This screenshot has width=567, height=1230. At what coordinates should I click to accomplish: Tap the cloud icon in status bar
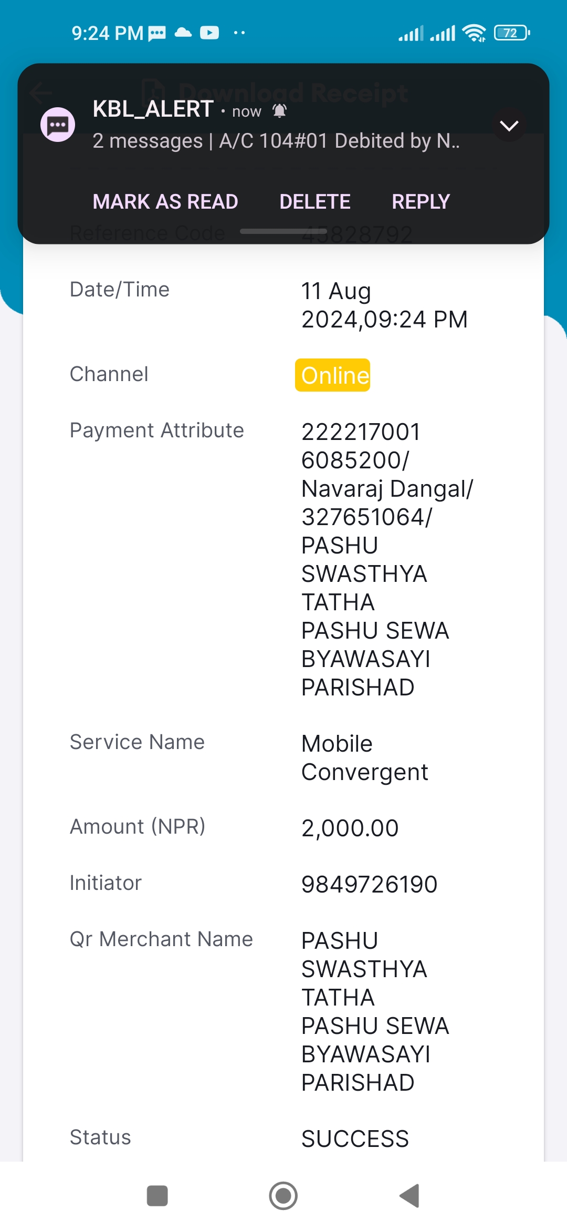(x=183, y=33)
